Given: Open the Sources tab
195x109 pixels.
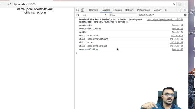Looking at the screenshot, I should [x=117, y=10].
